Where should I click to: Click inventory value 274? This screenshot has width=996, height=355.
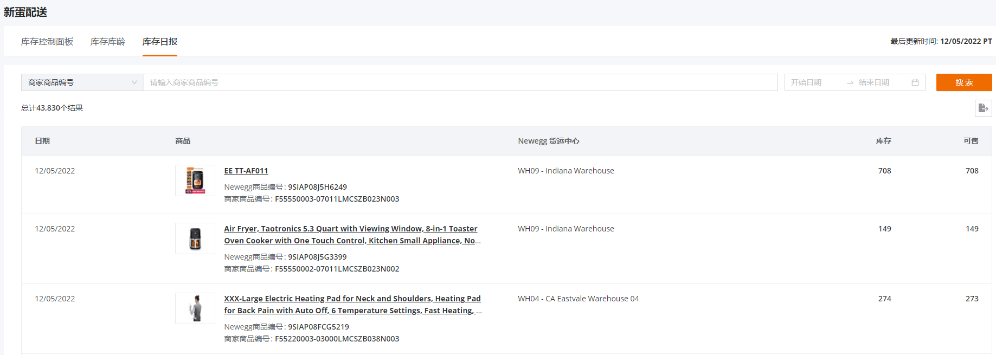(x=885, y=299)
